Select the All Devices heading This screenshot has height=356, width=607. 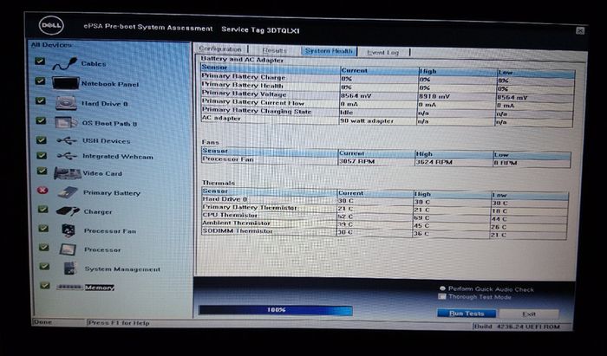coord(51,45)
